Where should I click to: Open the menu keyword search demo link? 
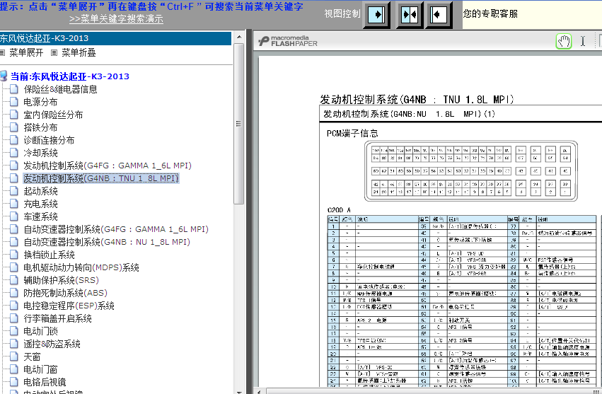point(116,19)
